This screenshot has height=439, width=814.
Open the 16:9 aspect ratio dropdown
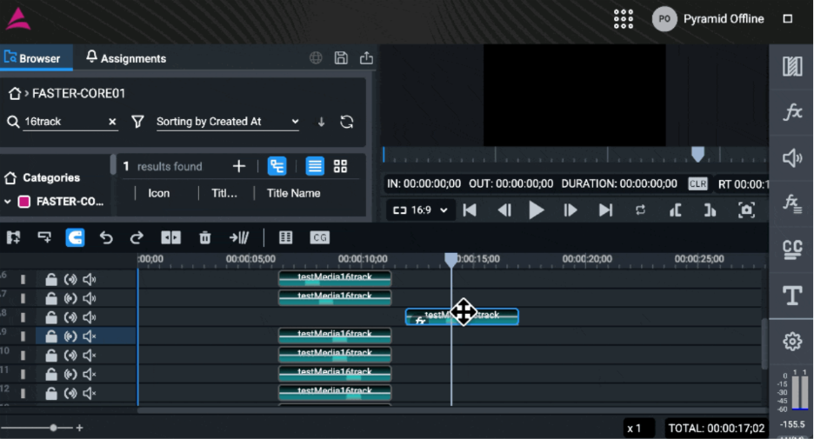[421, 210]
